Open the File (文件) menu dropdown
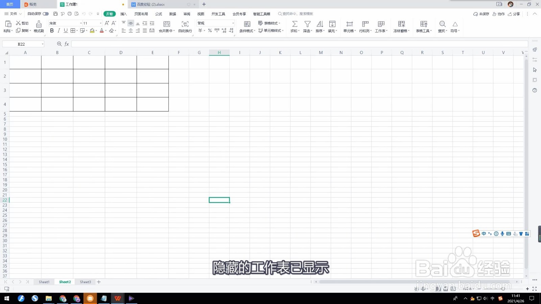This screenshot has width=541, height=304. pyautogui.click(x=13, y=14)
